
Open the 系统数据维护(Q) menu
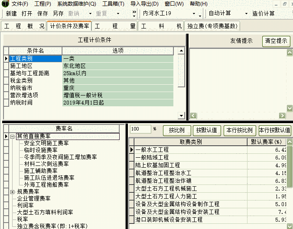(77, 4)
